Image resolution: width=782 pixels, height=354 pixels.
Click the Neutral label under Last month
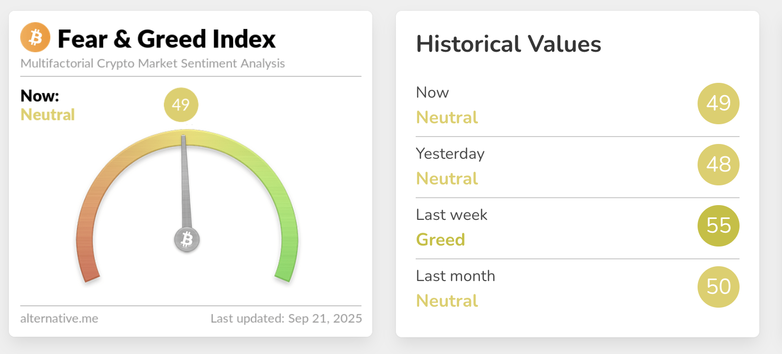pos(447,301)
